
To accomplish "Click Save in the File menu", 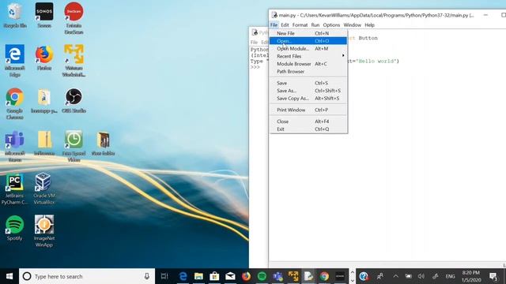I will point(308,83).
